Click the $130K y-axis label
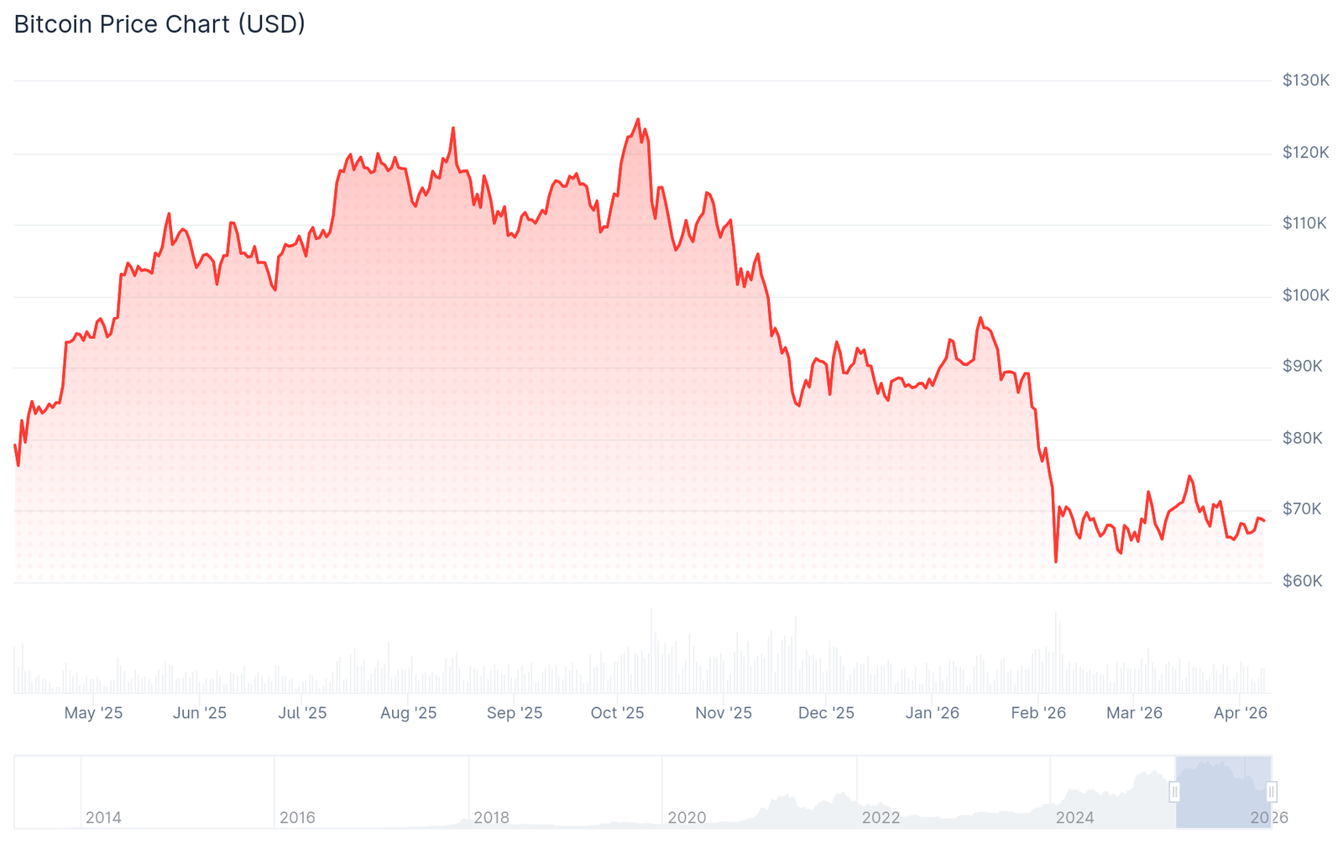 pos(1305,81)
